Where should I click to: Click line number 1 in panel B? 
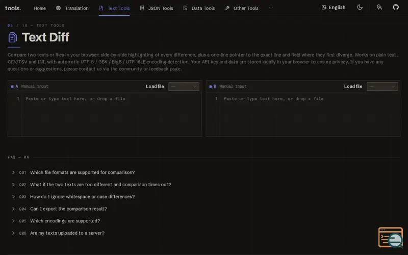pyautogui.click(x=216, y=98)
